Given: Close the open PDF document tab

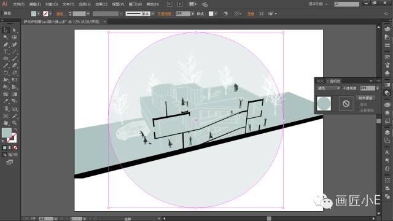Looking at the screenshot, I should [x=104, y=22].
